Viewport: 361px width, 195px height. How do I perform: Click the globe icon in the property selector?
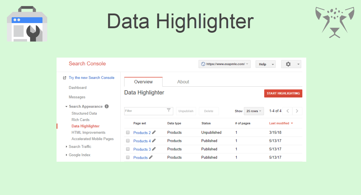[203, 64]
